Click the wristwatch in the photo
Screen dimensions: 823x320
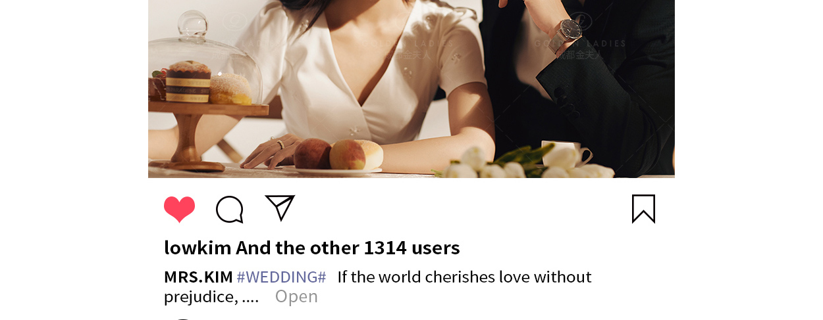coord(567,30)
